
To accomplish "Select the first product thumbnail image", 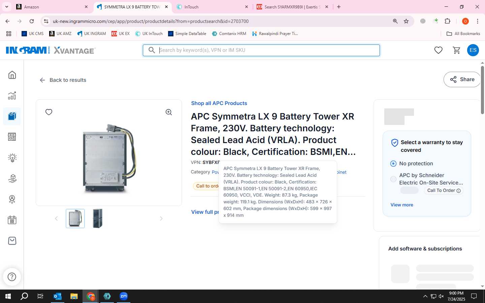I will coord(75,218).
